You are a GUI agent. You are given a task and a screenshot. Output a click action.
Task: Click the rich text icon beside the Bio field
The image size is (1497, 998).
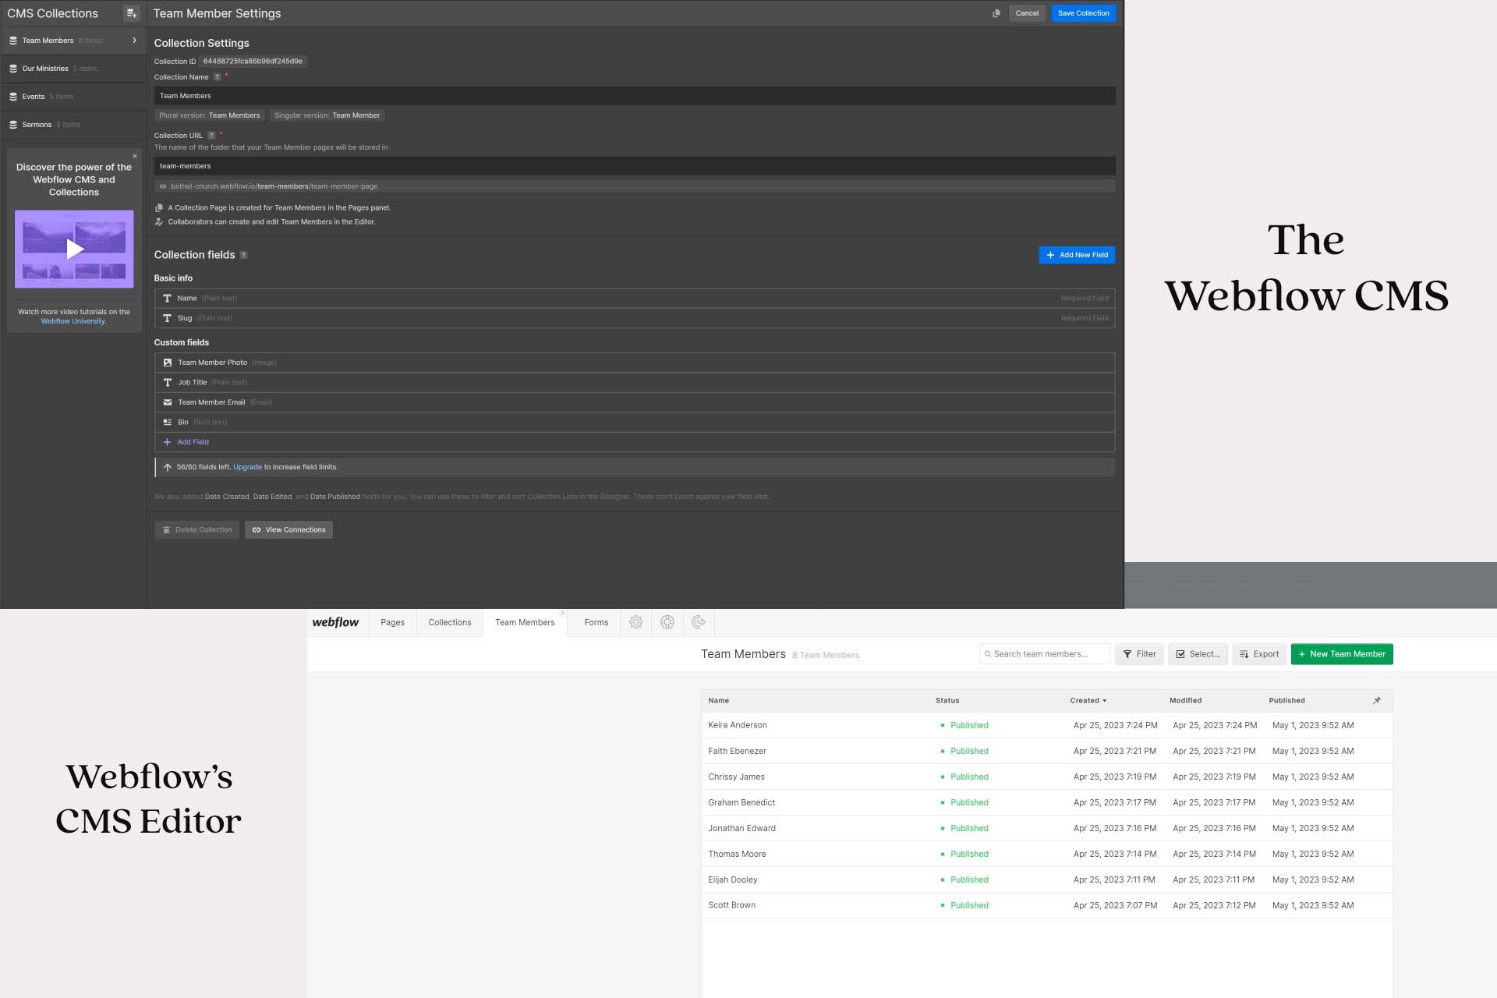(167, 422)
